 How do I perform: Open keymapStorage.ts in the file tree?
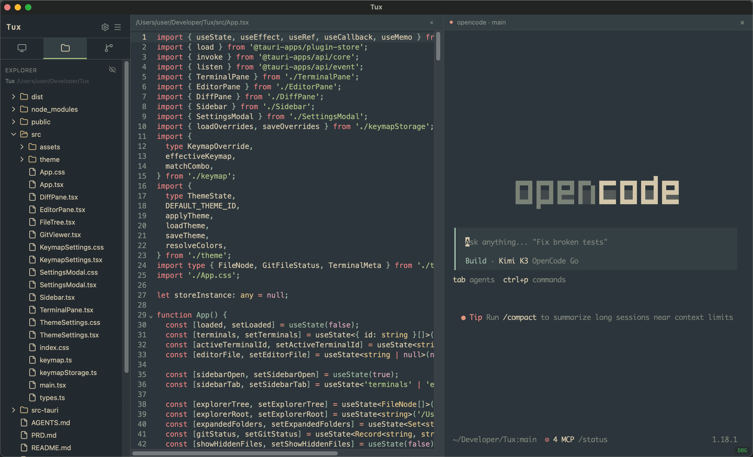click(68, 372)
